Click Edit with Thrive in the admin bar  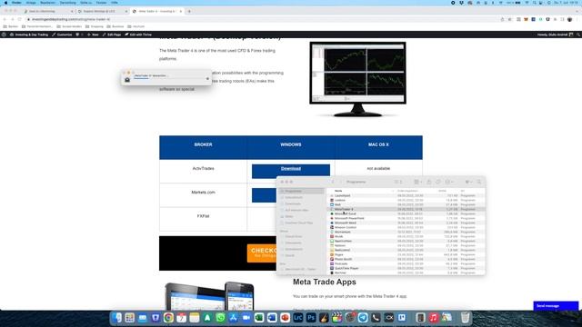(138, 35)
